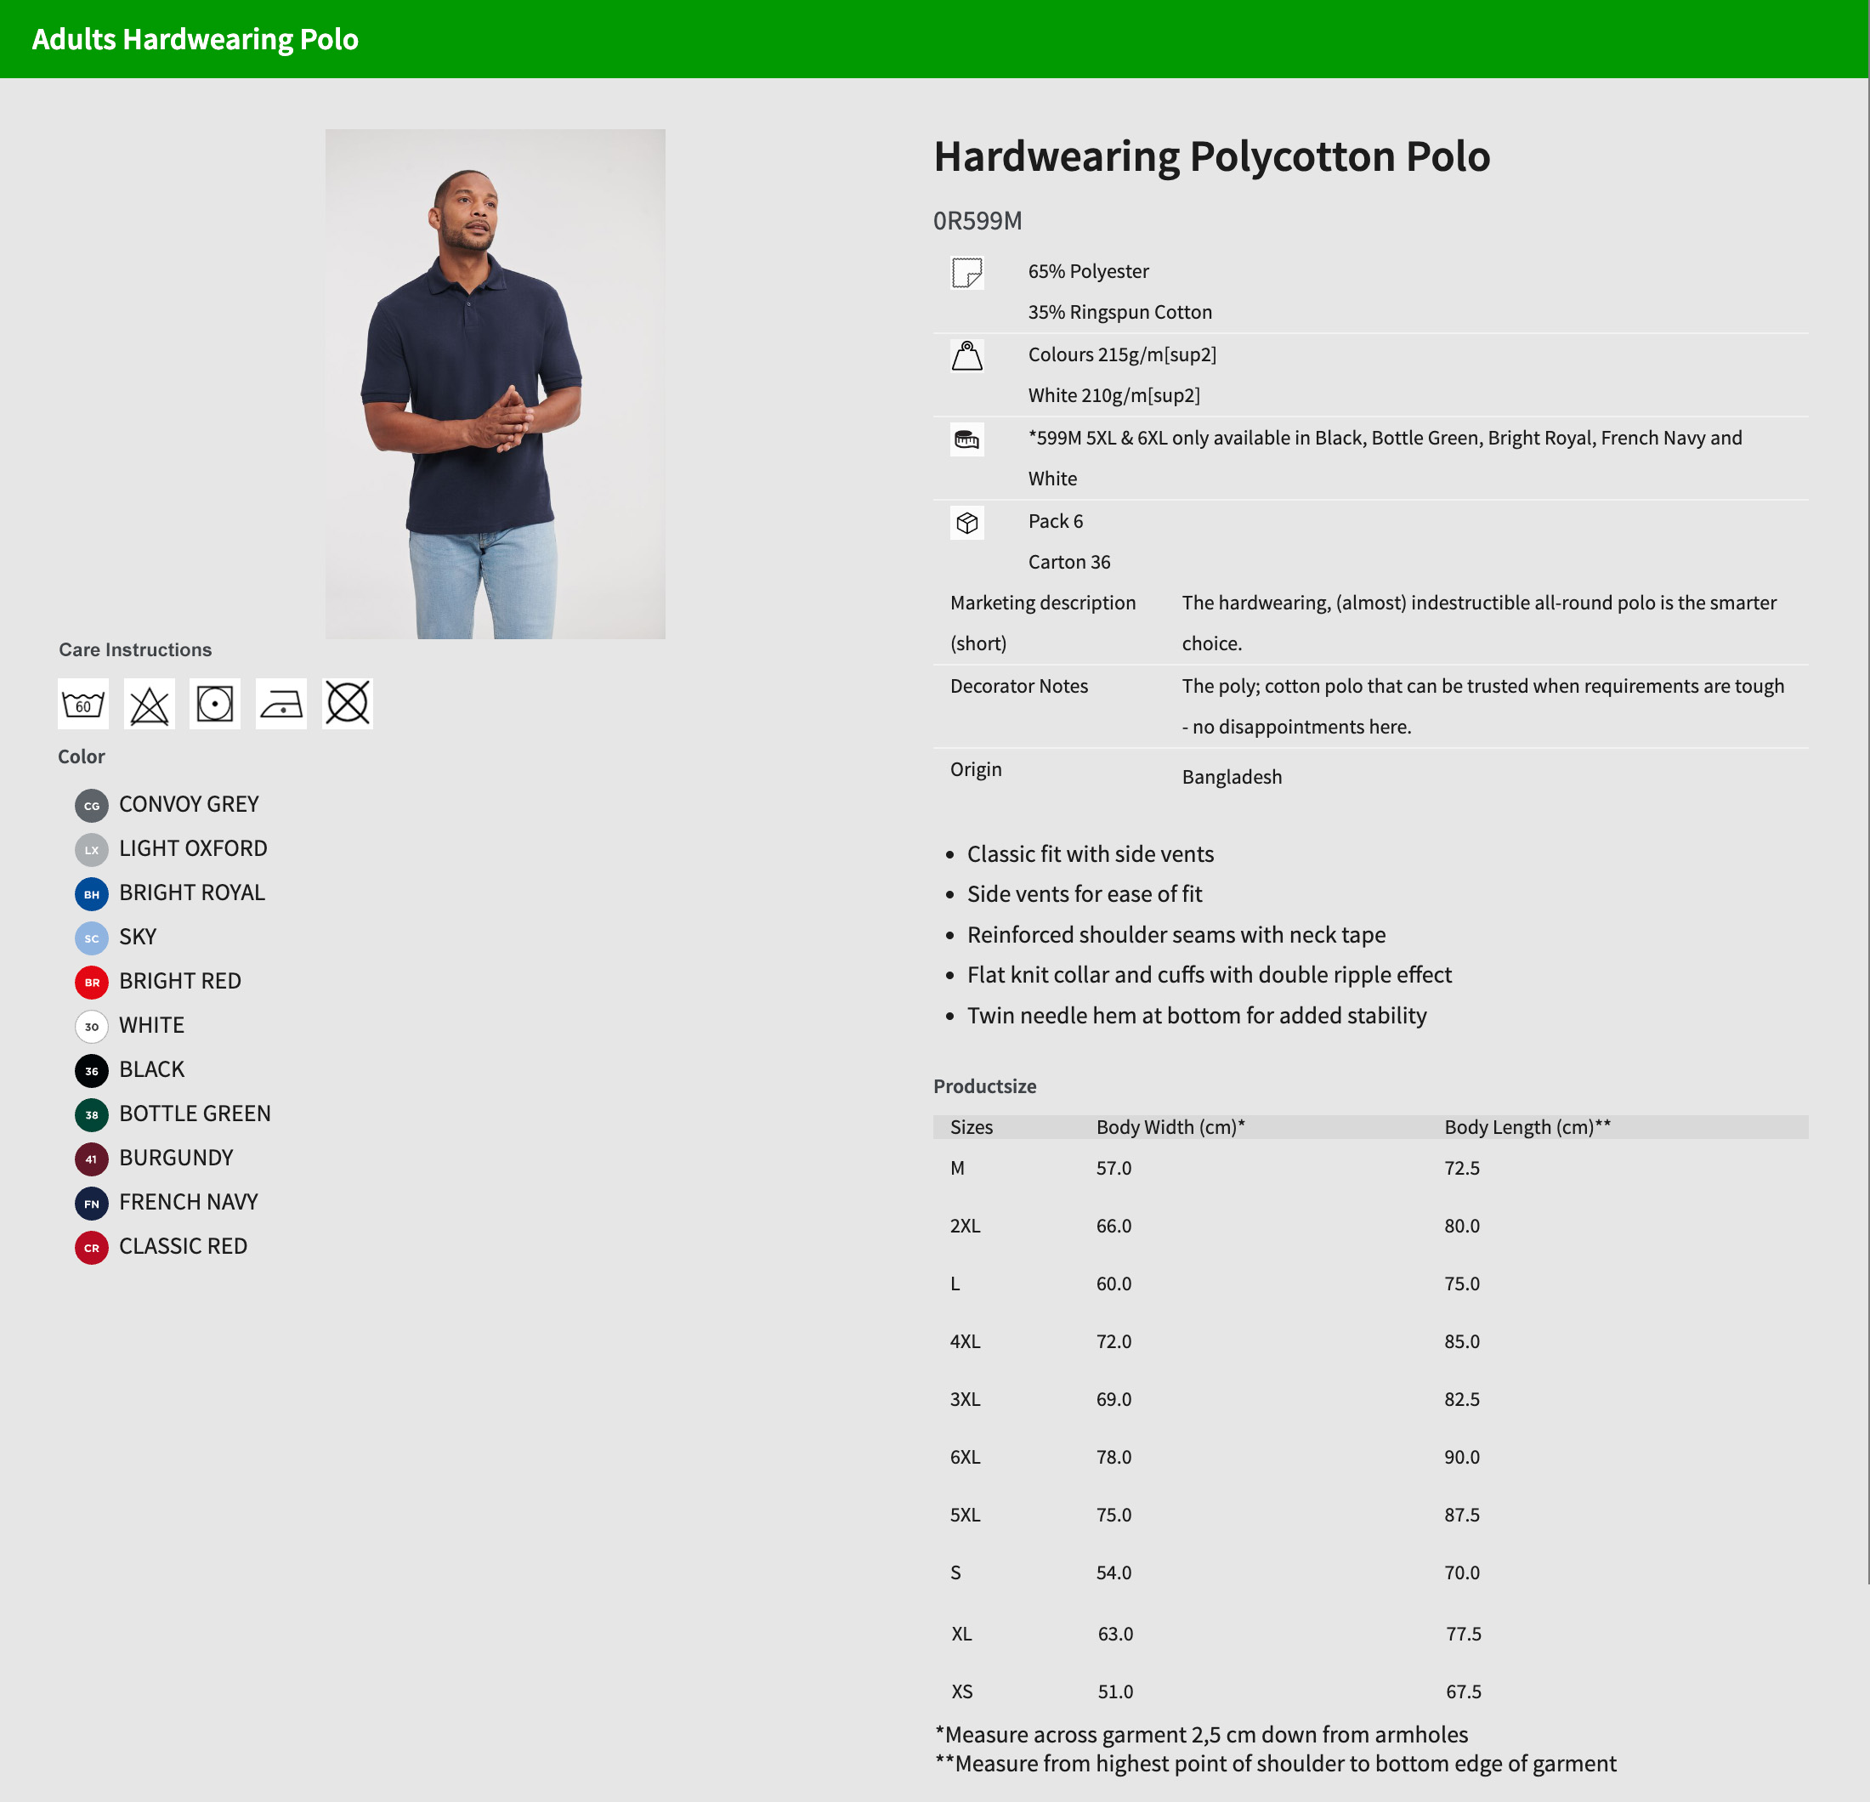The height and width of the screenshot is (1802, 1870).
Task: Click the fabric composition icon
Action: point(966,273)
